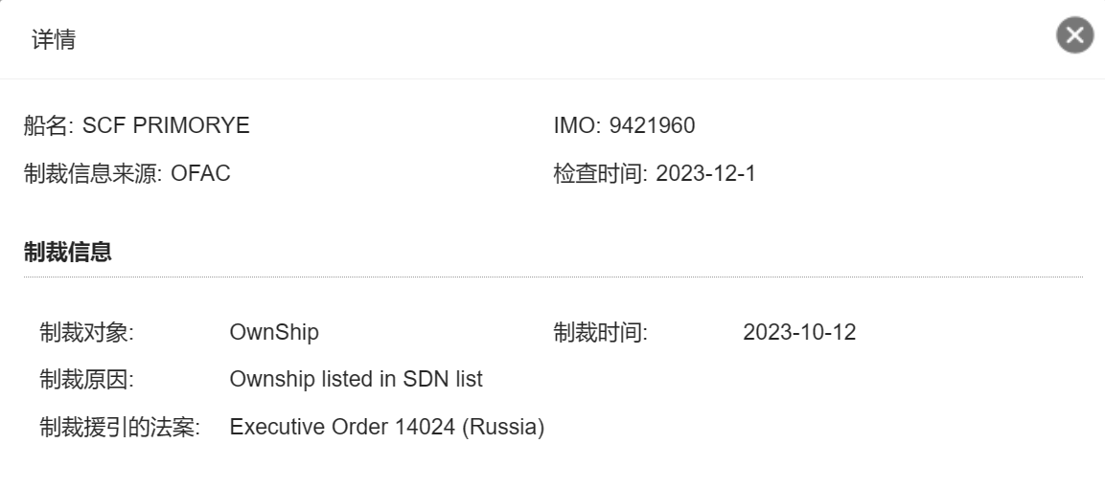This screenshot has height=488, width=1105.
Task: Select the OwnShip sanction target value
Action: coord(274,332)
